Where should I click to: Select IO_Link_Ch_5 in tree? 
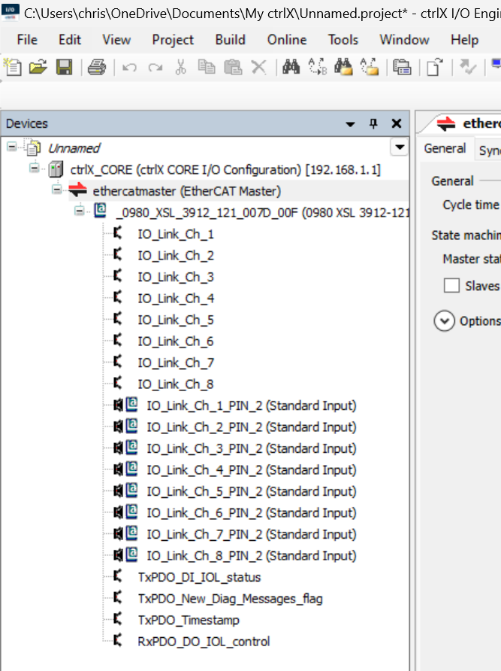point(176,320)
